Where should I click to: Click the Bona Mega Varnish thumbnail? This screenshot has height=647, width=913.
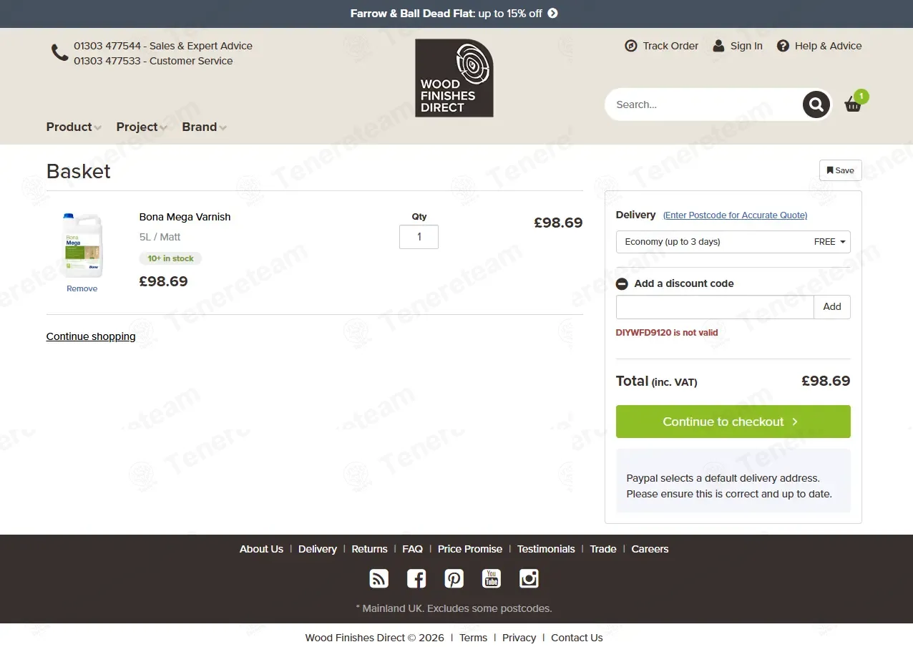(82, 245)
